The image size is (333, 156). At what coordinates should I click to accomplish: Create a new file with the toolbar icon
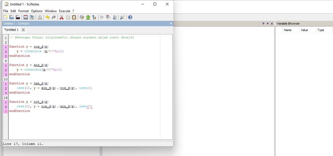[x=5, y=17]
